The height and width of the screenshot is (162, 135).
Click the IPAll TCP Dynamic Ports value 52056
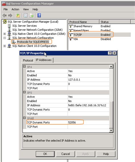(x=88, y=122)
